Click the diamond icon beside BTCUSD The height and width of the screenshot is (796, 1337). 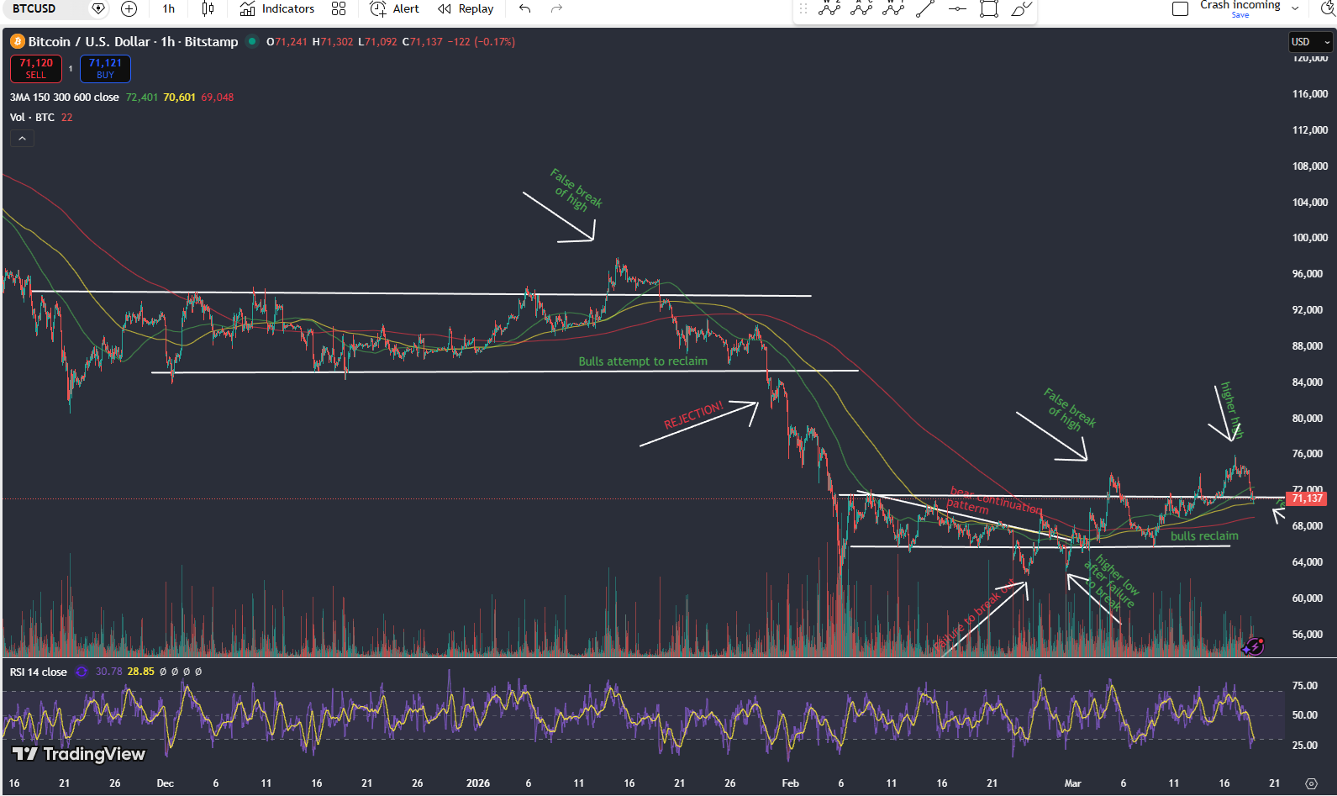pyautogui.click(x=98, y=8)
